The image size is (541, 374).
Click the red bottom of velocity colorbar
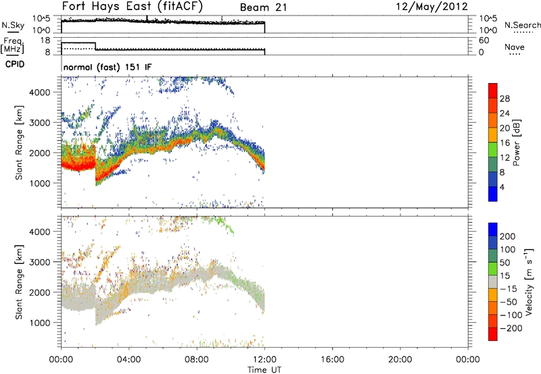coord(493,334)
